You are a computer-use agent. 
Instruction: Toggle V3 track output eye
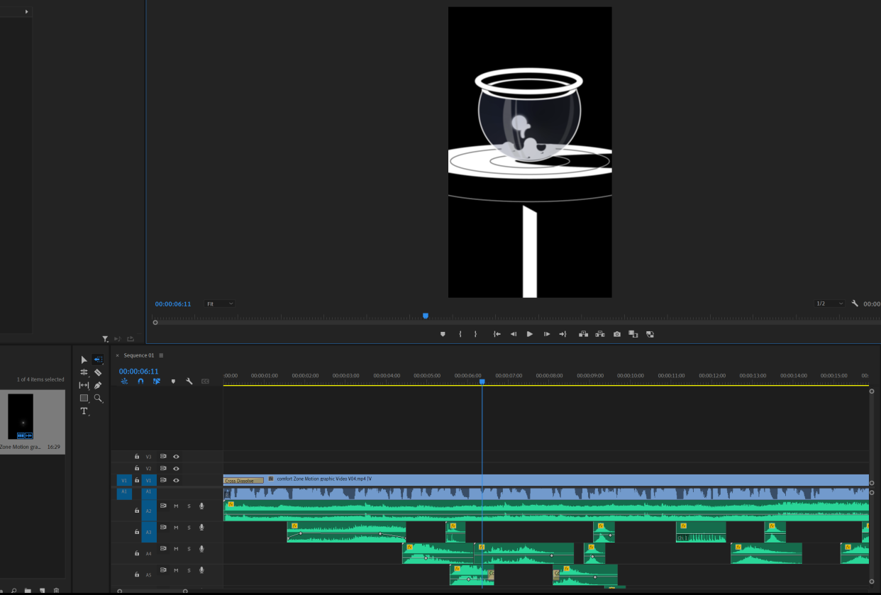(176, 457)
